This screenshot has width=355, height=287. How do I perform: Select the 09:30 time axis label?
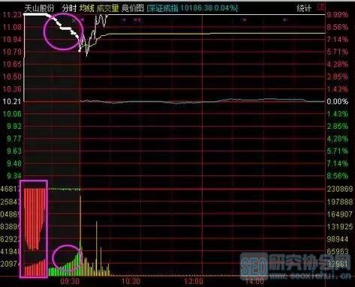[70, 282]
